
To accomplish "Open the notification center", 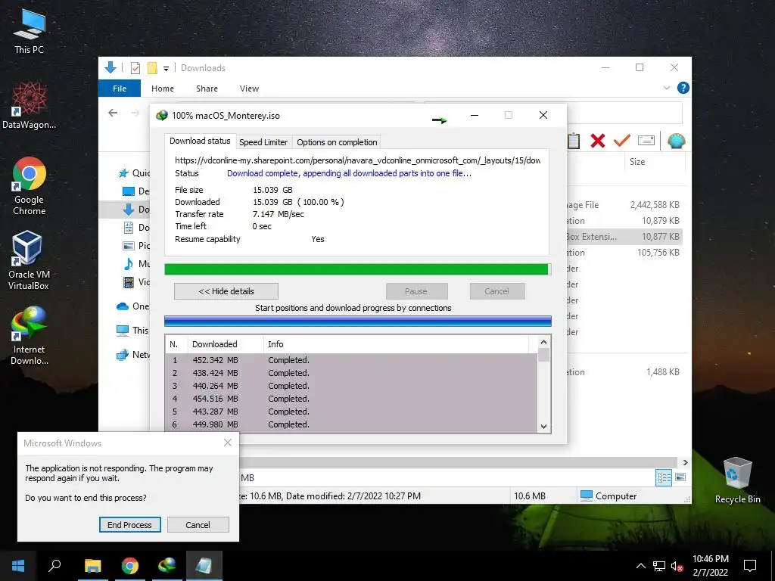I will [750, 566].
